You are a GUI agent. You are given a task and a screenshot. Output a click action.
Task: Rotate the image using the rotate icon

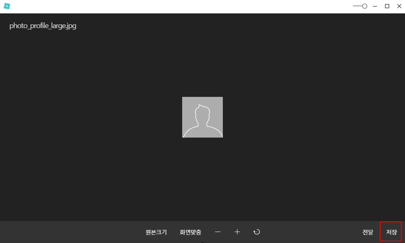257,232
